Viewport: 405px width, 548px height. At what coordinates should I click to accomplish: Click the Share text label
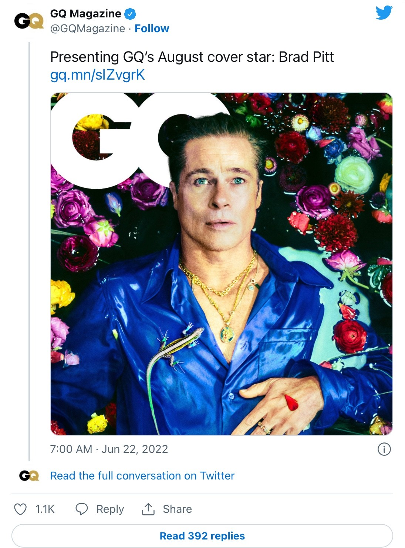pos(177,509)
